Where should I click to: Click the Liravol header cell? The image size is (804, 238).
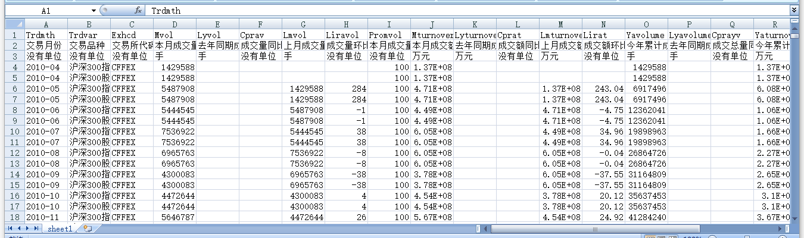347,35
